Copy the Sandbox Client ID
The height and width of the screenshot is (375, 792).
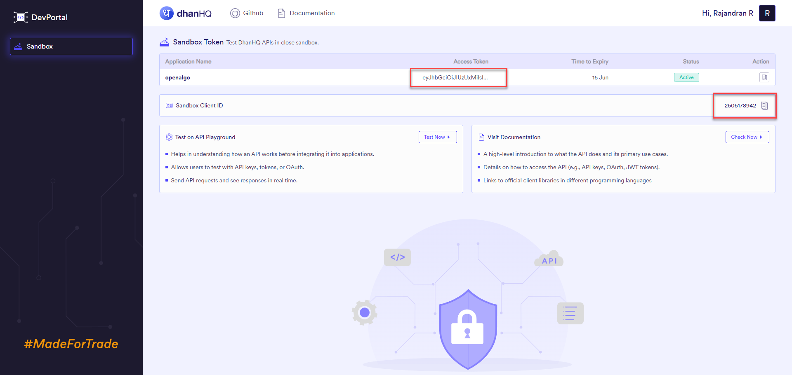pyautogui.click(x=764, y=105)
